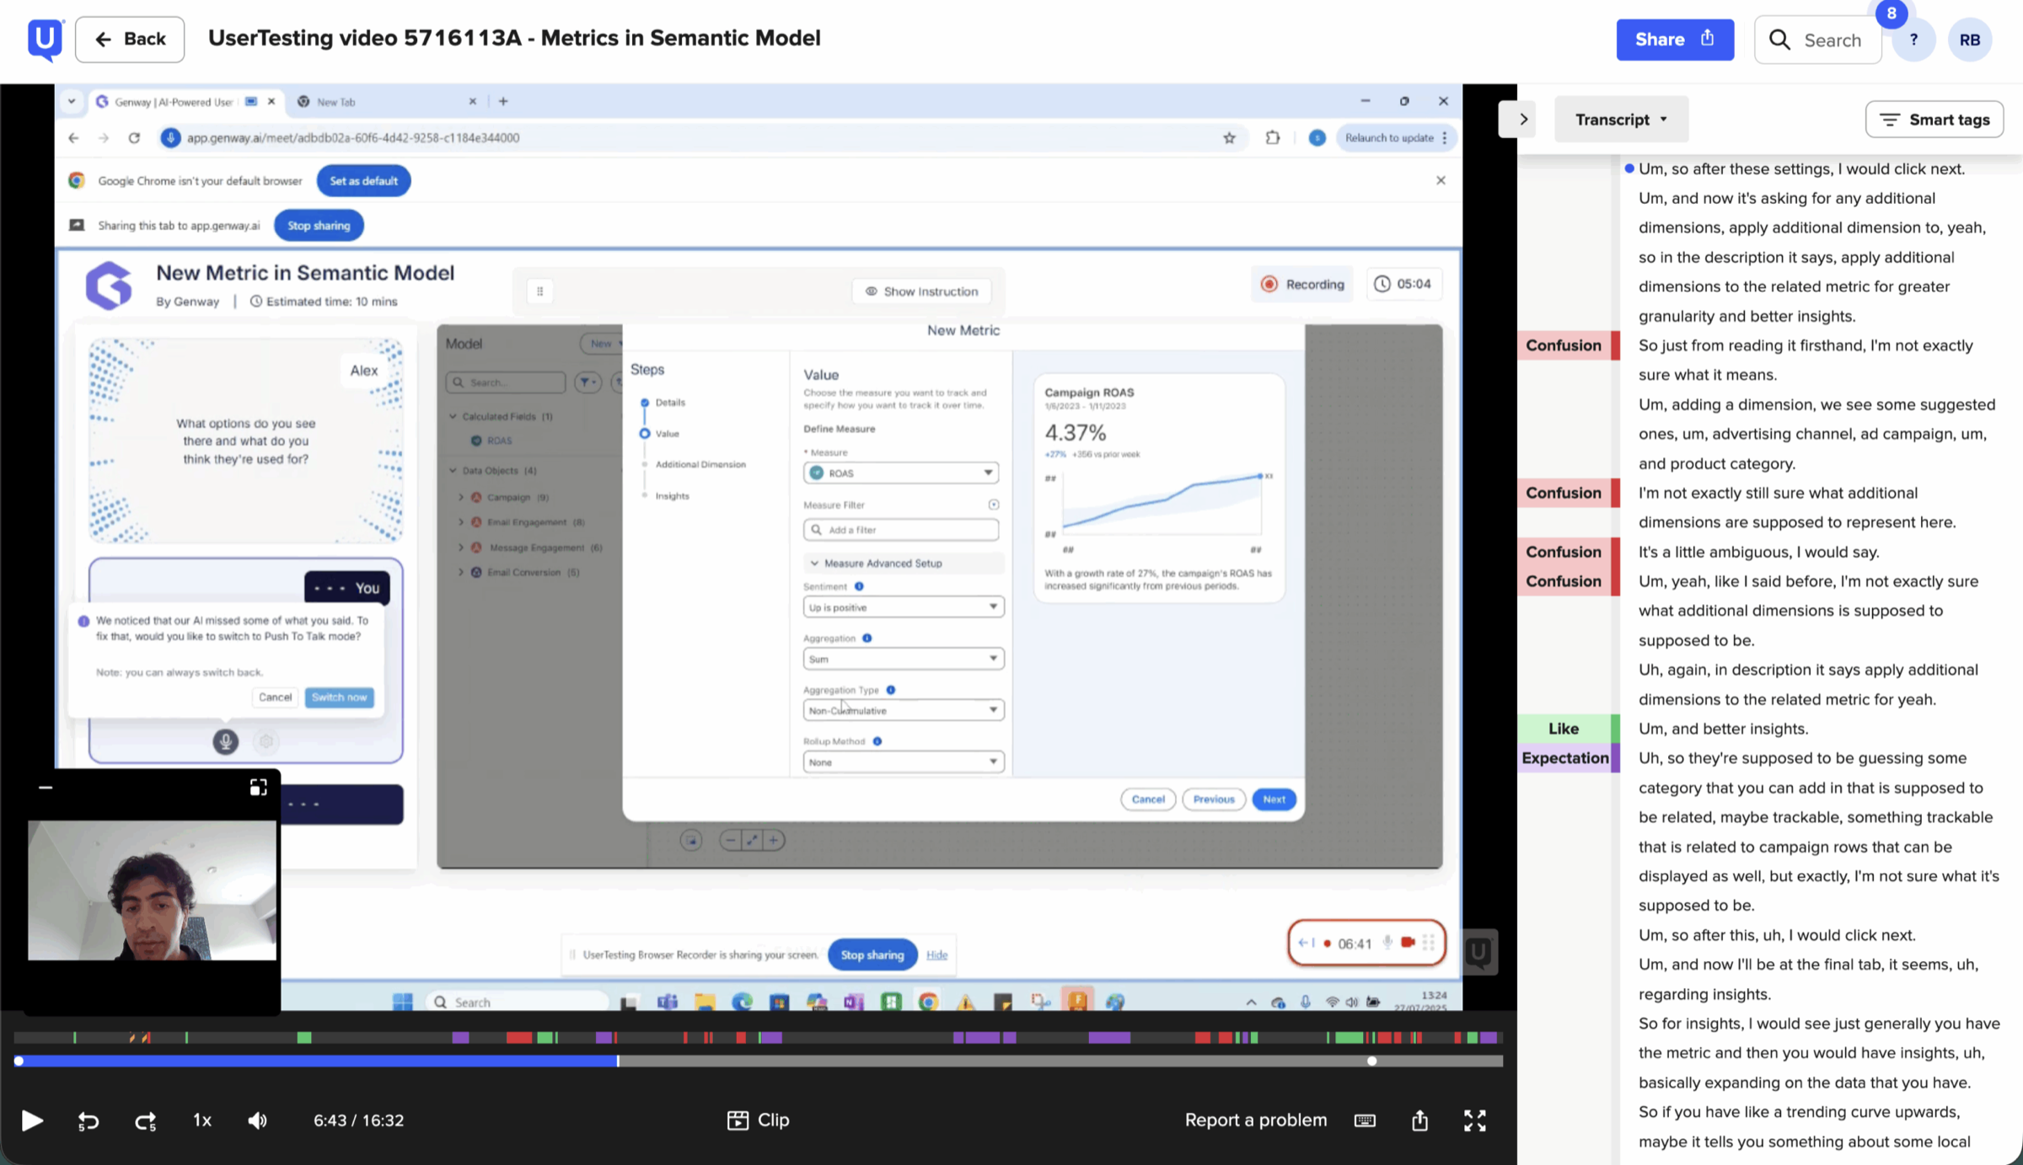Click Report a problem link
Viewport: 2023px width, 1165px height.
[x=1256, y=1120]
